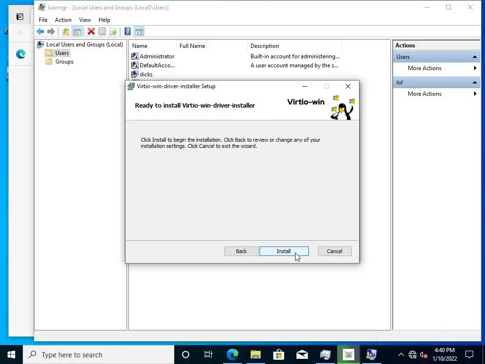485x364 pixels.
Task: Sort by the Full Name column header
Action: tap(212, 46)
